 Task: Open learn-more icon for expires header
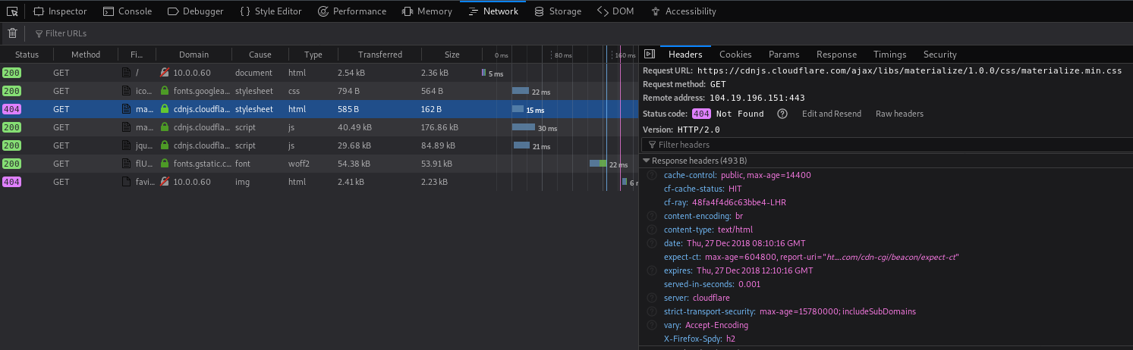tap(652, 270)
